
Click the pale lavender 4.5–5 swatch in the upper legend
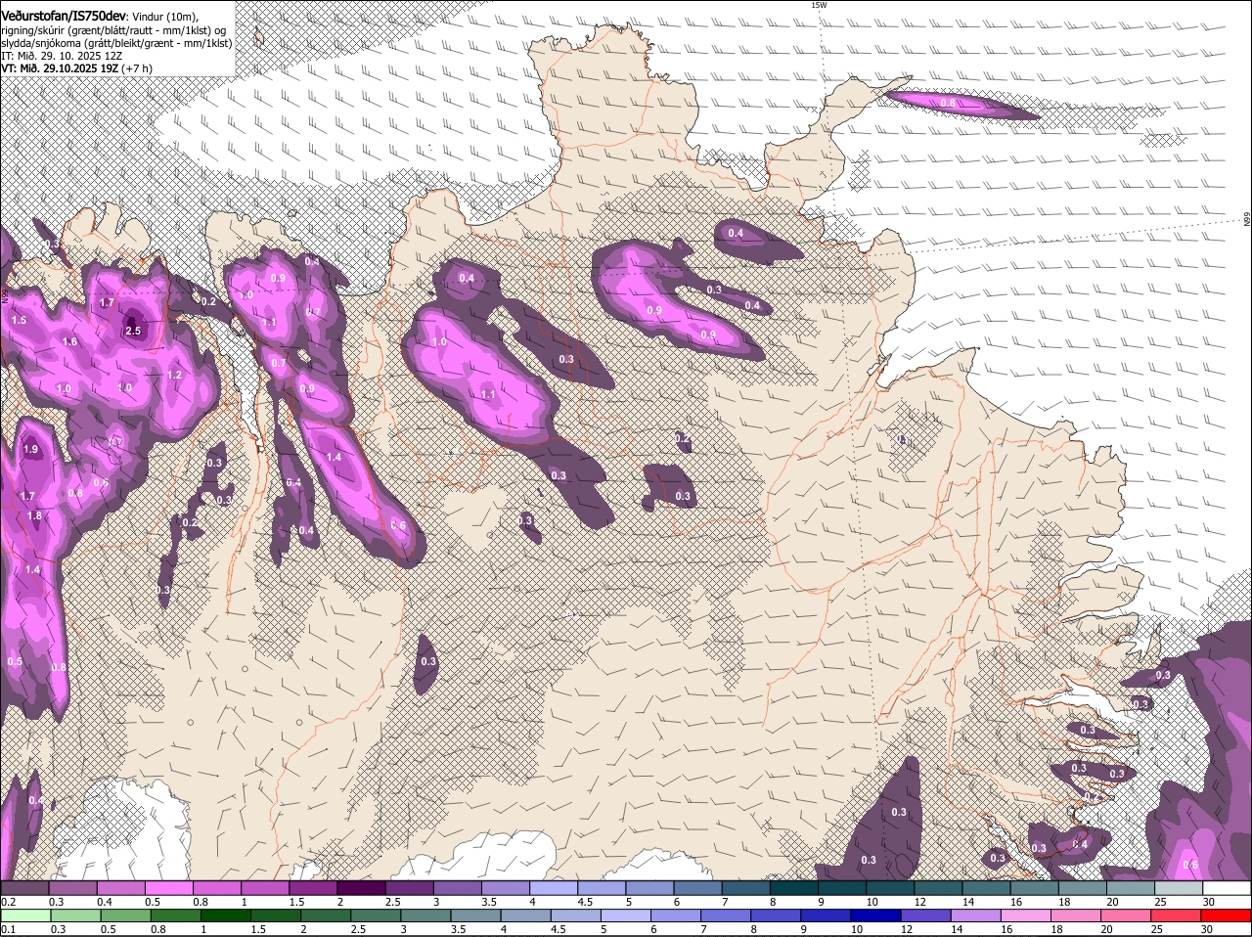click(603, 888)
